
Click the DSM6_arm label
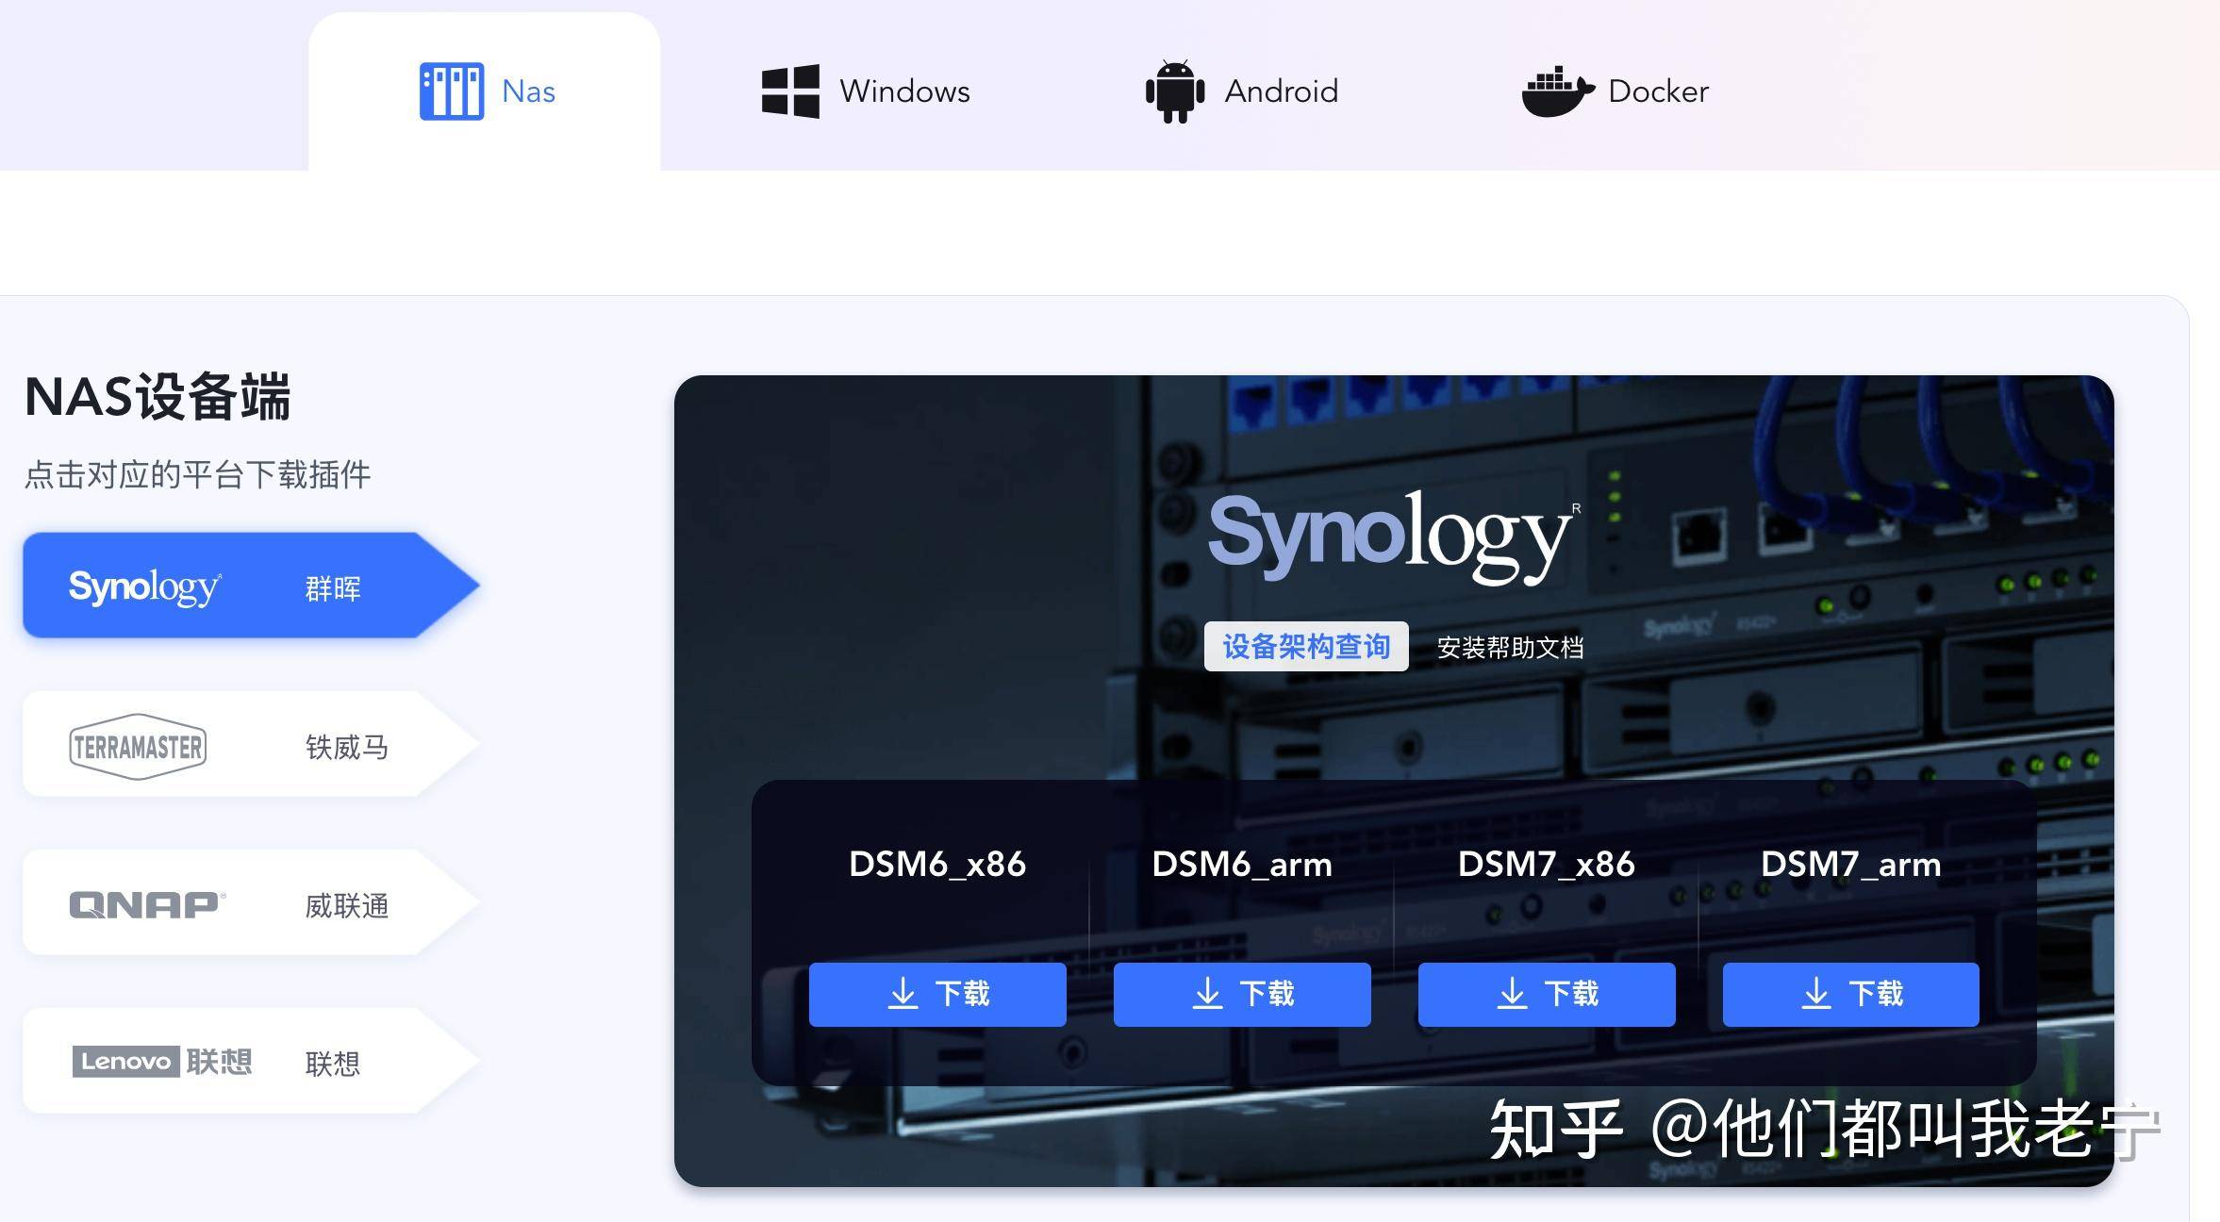pyautogui.click(x=1242, y=865)
